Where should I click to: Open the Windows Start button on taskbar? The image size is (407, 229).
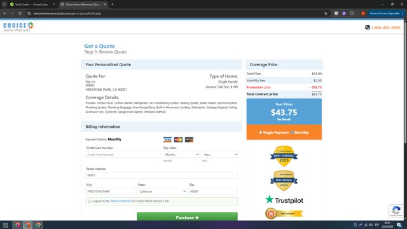6,225
